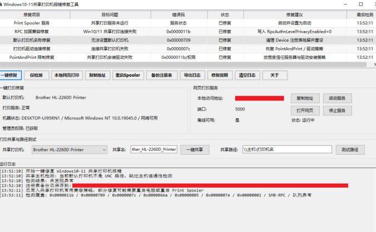Click the 测试路径 button
Screen dimensions: 376x232
pos(350,150)
